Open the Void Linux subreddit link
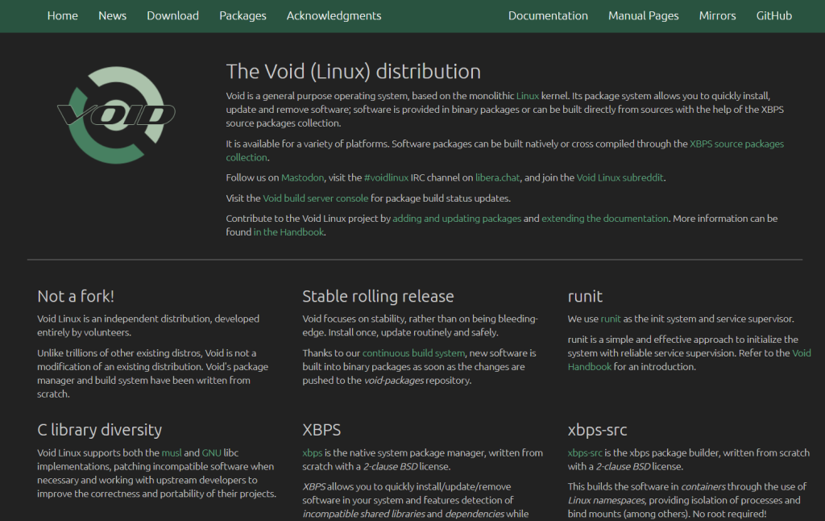Viewport: 825px width, 521px height. point(620,177)
